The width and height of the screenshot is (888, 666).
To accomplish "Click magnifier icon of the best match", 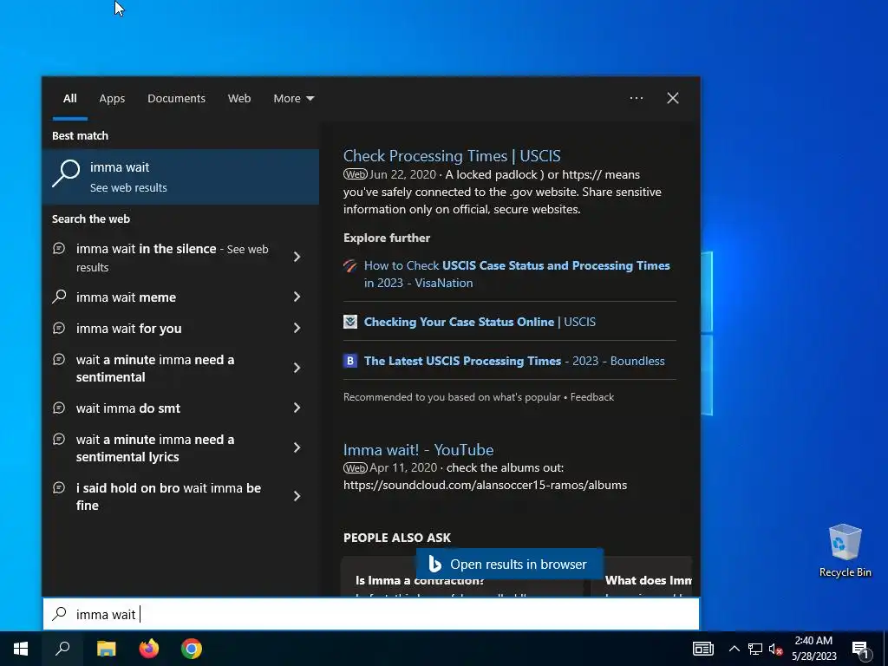I will (x=66, y=173).
